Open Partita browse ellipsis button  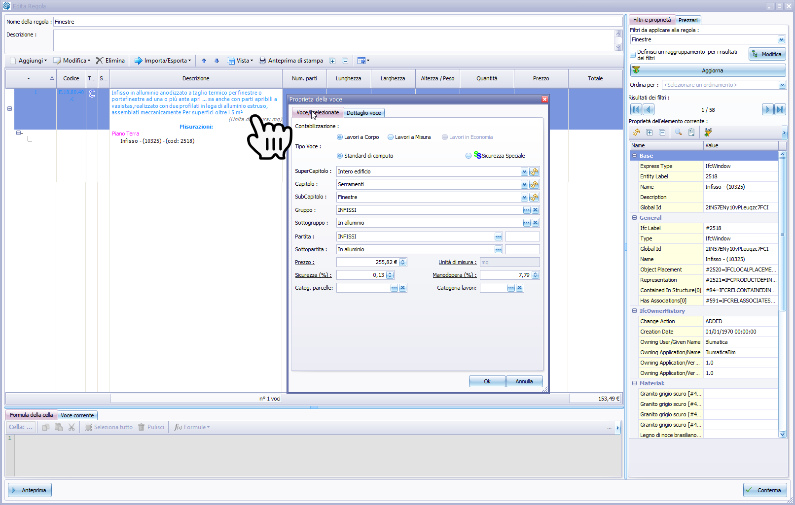click(498, 236)
